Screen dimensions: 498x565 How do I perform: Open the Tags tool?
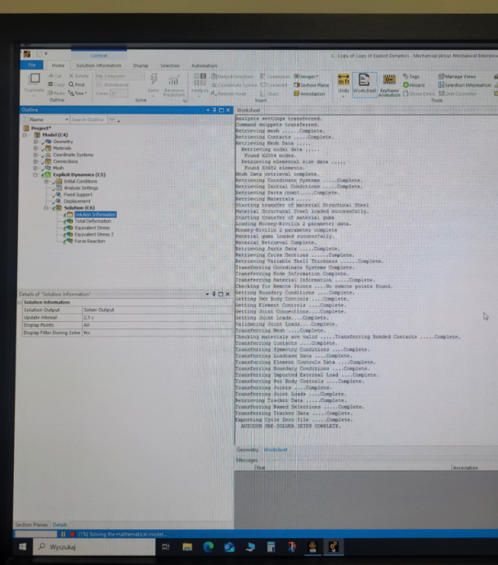(411, 76)
